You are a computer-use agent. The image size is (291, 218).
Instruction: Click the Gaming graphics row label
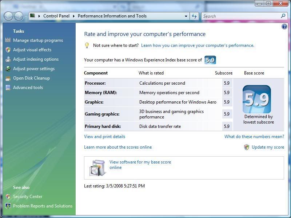coord(102,114)
